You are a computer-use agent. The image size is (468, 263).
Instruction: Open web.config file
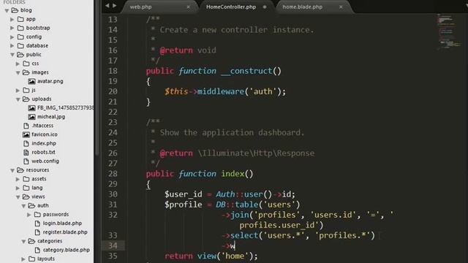coord(45,161)
